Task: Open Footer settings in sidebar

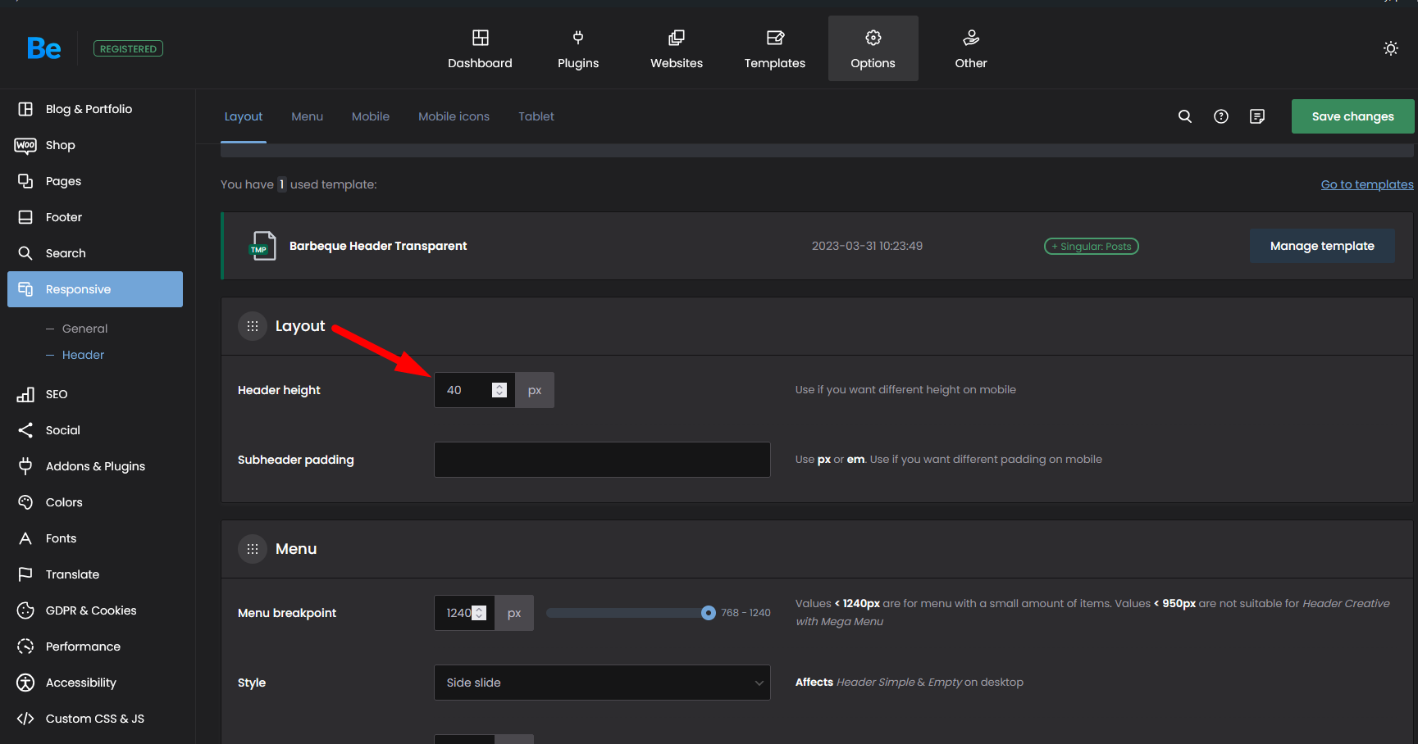Action: [x=95, y=217]
